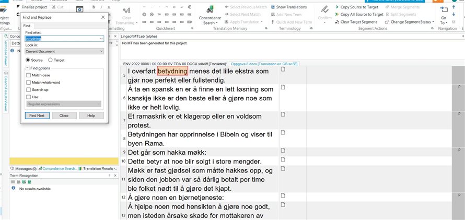Select the Target radio button

point(50,60)
